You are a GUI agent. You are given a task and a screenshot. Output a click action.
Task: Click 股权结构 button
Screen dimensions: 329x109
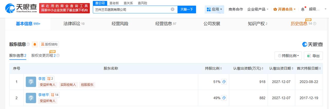[x=49, y=44]
